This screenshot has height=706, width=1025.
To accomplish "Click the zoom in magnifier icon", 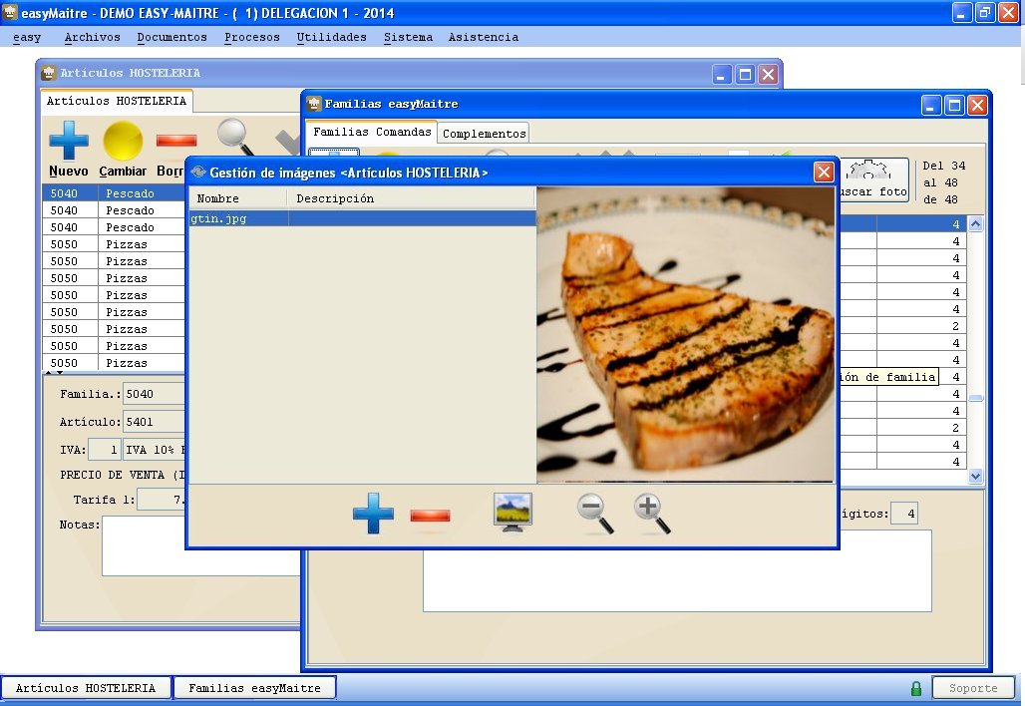I will (x=652, y=513).
